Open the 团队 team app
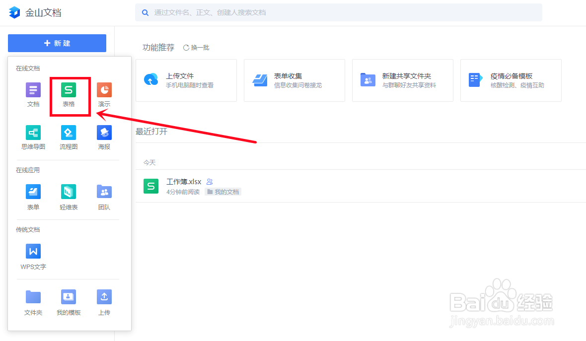 (x=104, y=197)
